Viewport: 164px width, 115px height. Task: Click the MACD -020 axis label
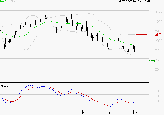click(159, 101)
